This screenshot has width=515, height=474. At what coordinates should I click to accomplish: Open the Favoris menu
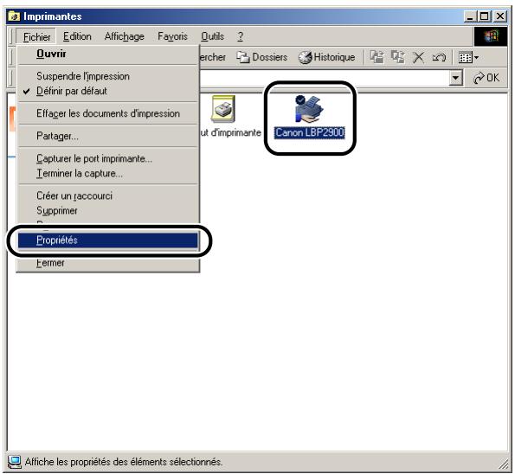click(172, 36)
